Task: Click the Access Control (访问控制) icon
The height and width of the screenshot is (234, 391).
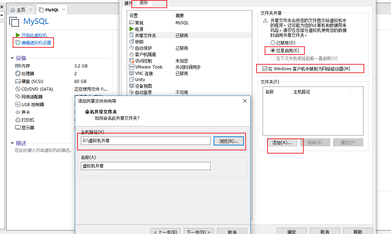Action: (x=132, y=60)
